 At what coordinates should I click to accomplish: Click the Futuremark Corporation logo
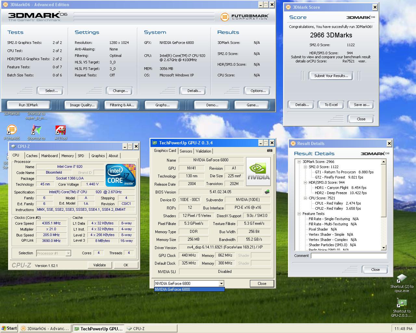coord(244,17)
